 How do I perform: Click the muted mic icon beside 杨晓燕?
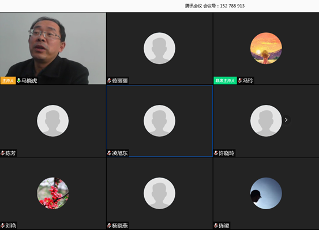pyautogui.click(x=109, y=225)
